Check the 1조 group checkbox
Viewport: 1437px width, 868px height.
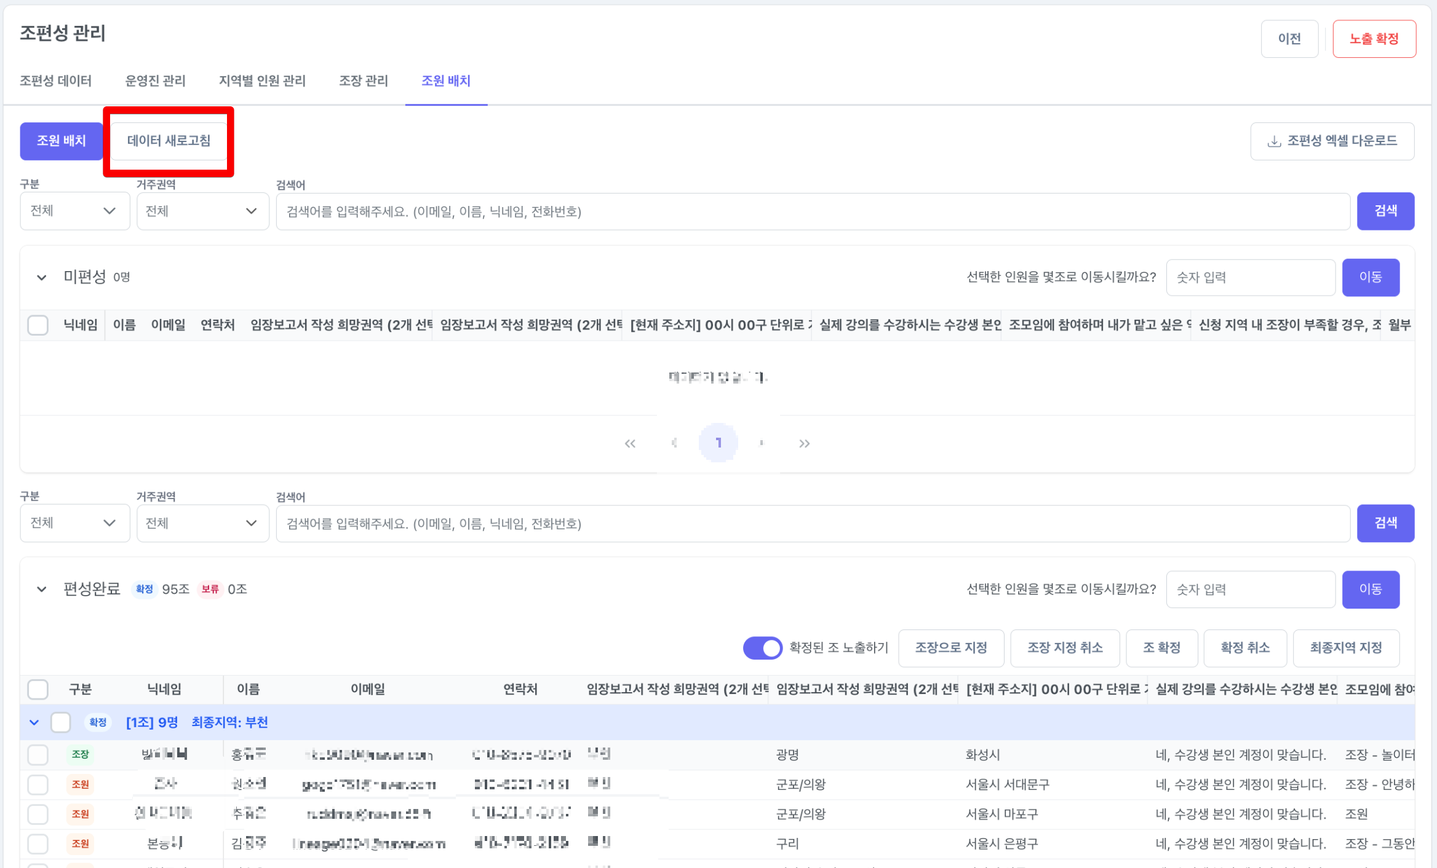point(61,722)
